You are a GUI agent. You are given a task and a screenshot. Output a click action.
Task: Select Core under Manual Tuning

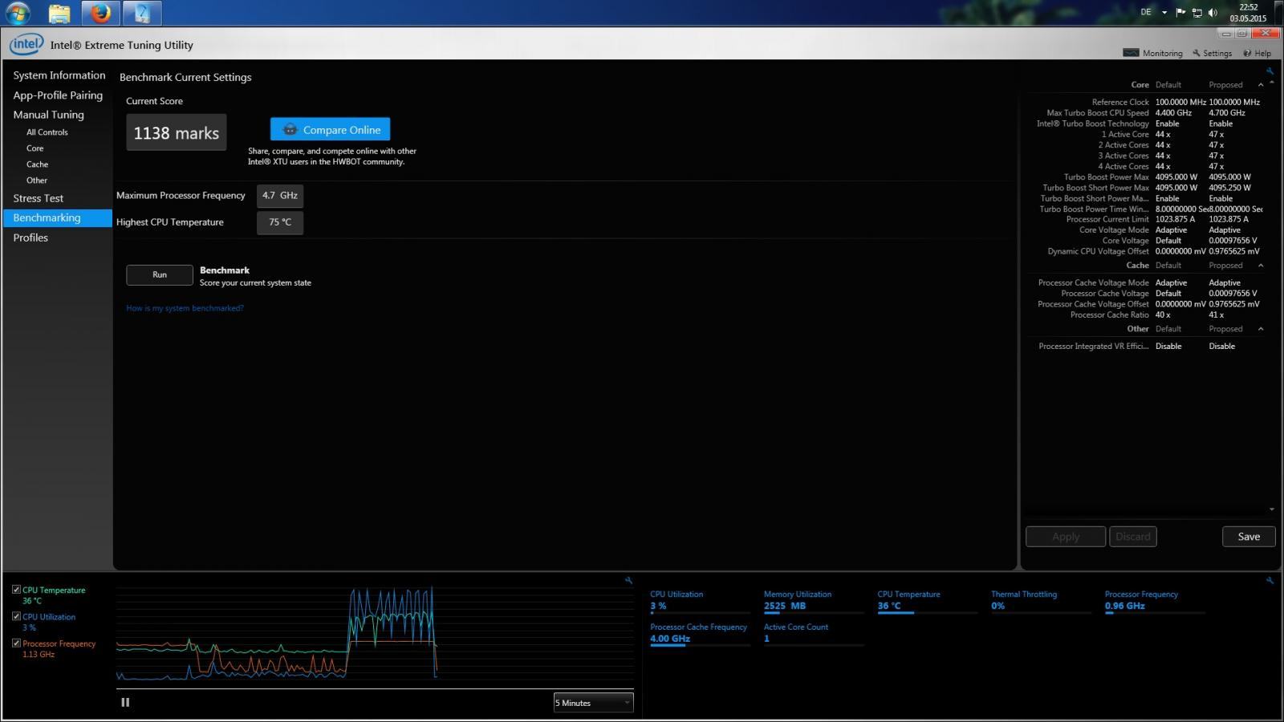pyautogui.click(x=35, y=148)
